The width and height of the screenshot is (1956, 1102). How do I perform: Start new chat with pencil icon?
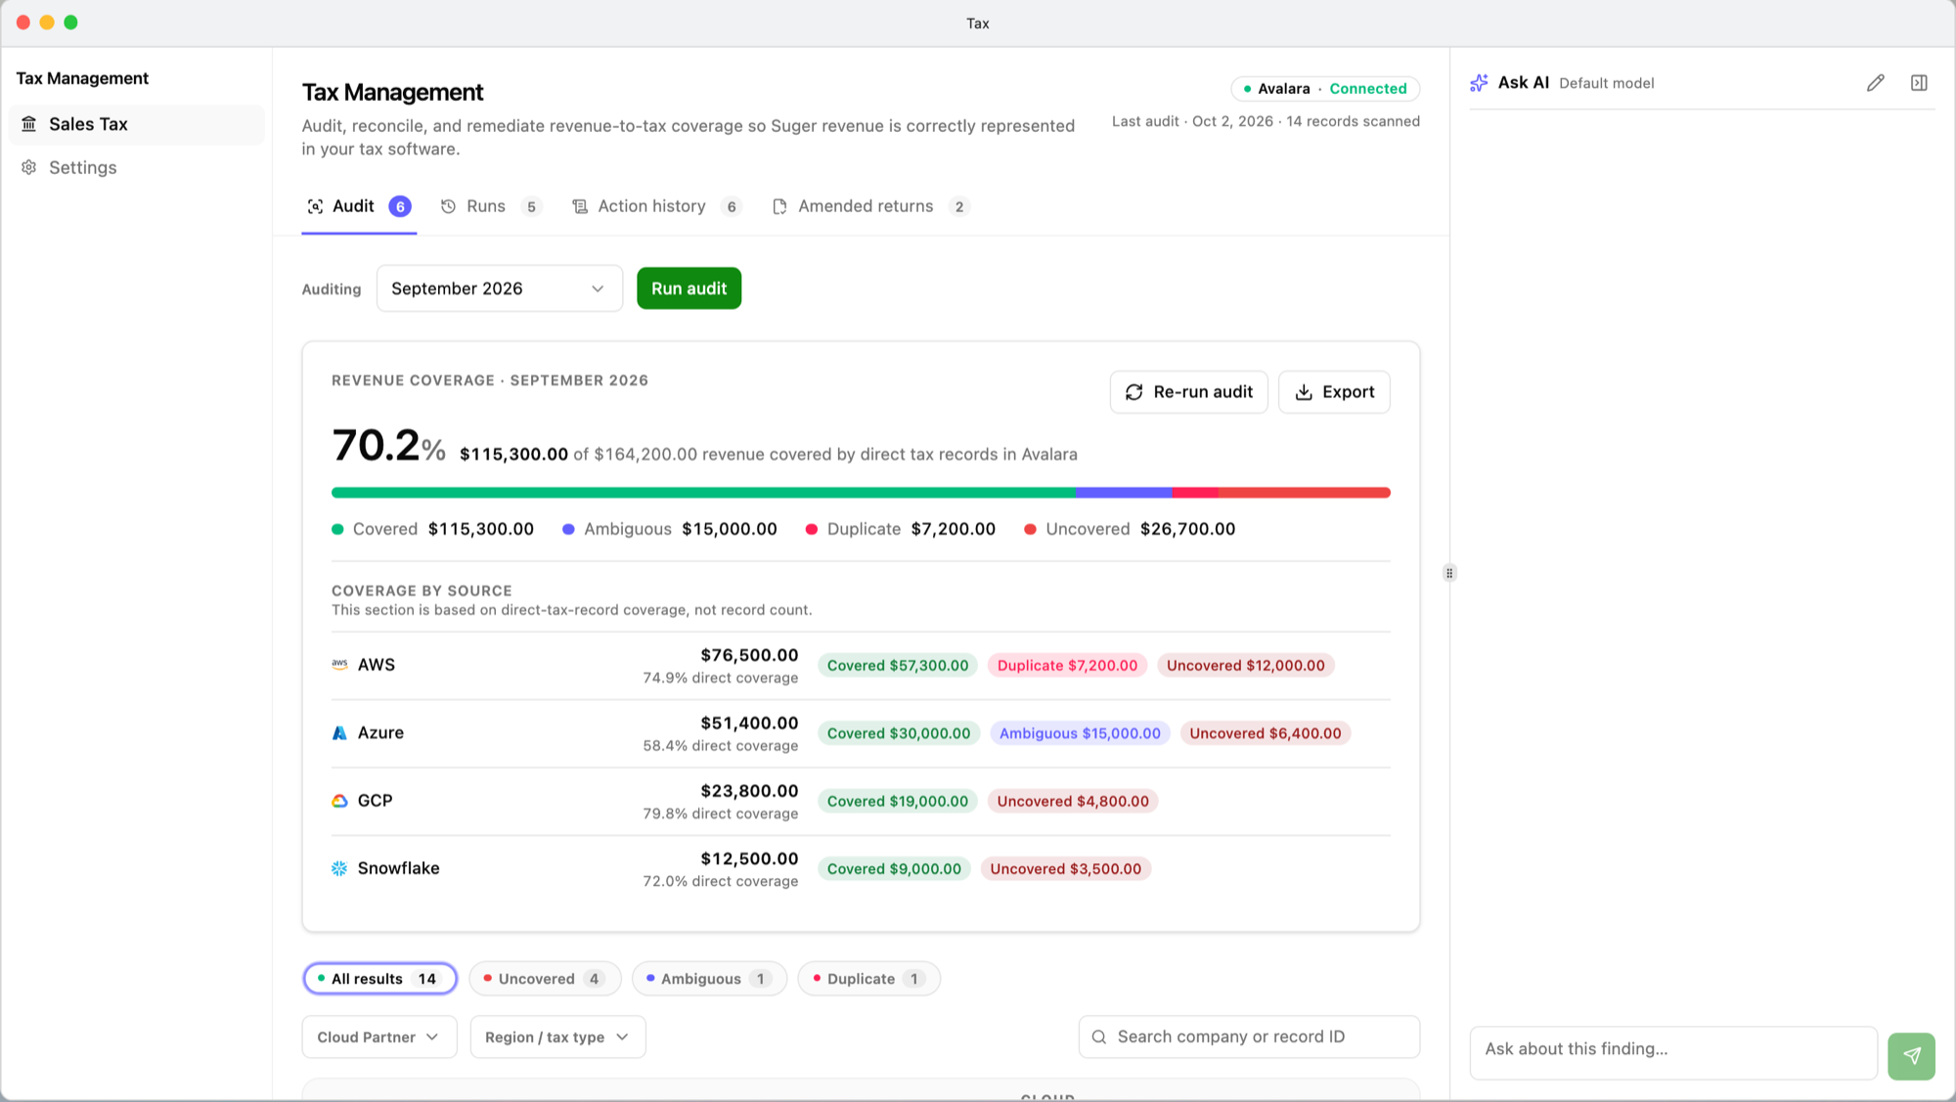(x=1875, y=83)
